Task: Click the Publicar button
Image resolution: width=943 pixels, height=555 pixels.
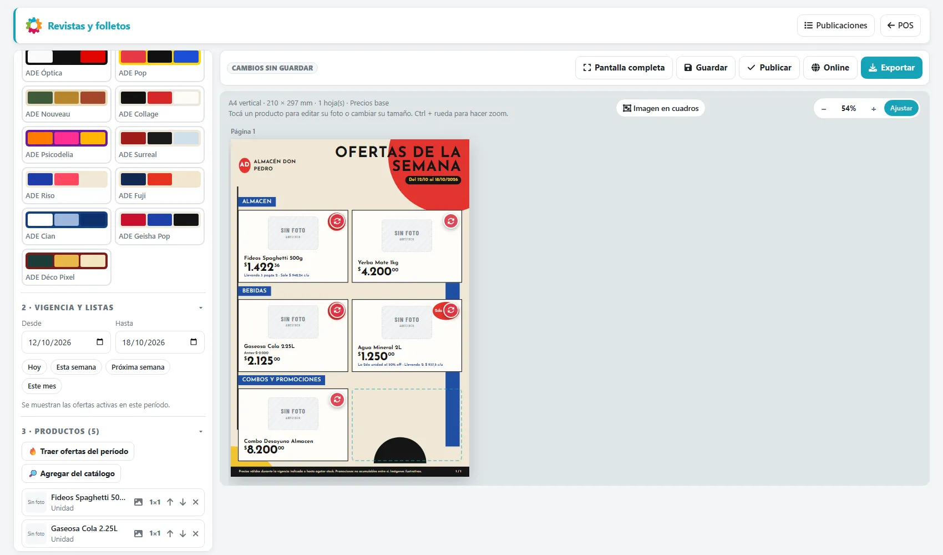Action: 769,68
